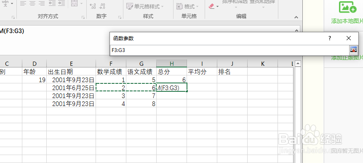Close the 函数参数 dialog

tap(349, 38)
